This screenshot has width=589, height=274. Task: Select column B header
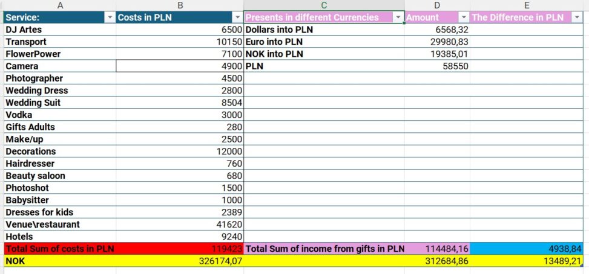180,5
